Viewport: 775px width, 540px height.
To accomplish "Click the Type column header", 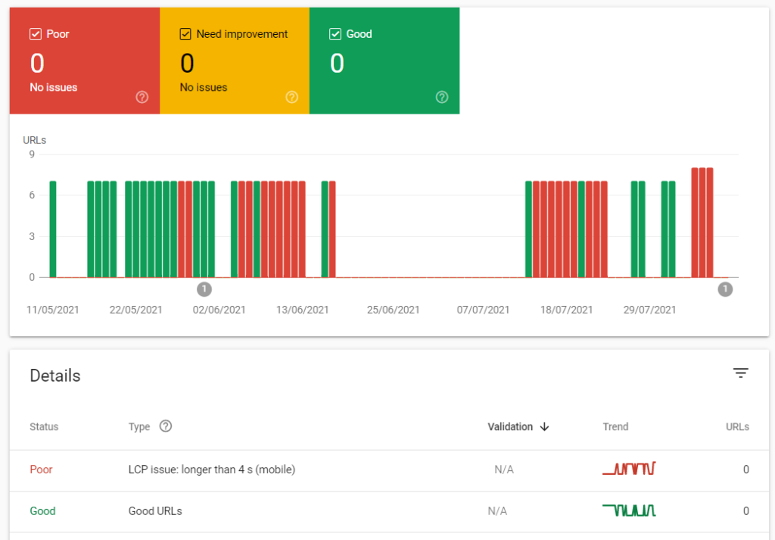I will pyautogui.click(x=139, y=426).
